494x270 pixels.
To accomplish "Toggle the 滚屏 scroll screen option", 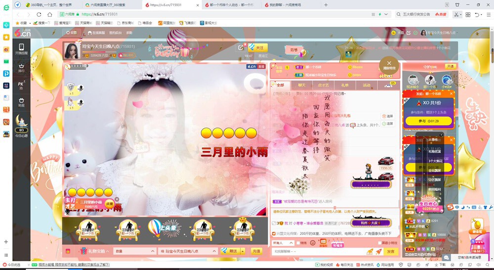I will coord(387,124).
